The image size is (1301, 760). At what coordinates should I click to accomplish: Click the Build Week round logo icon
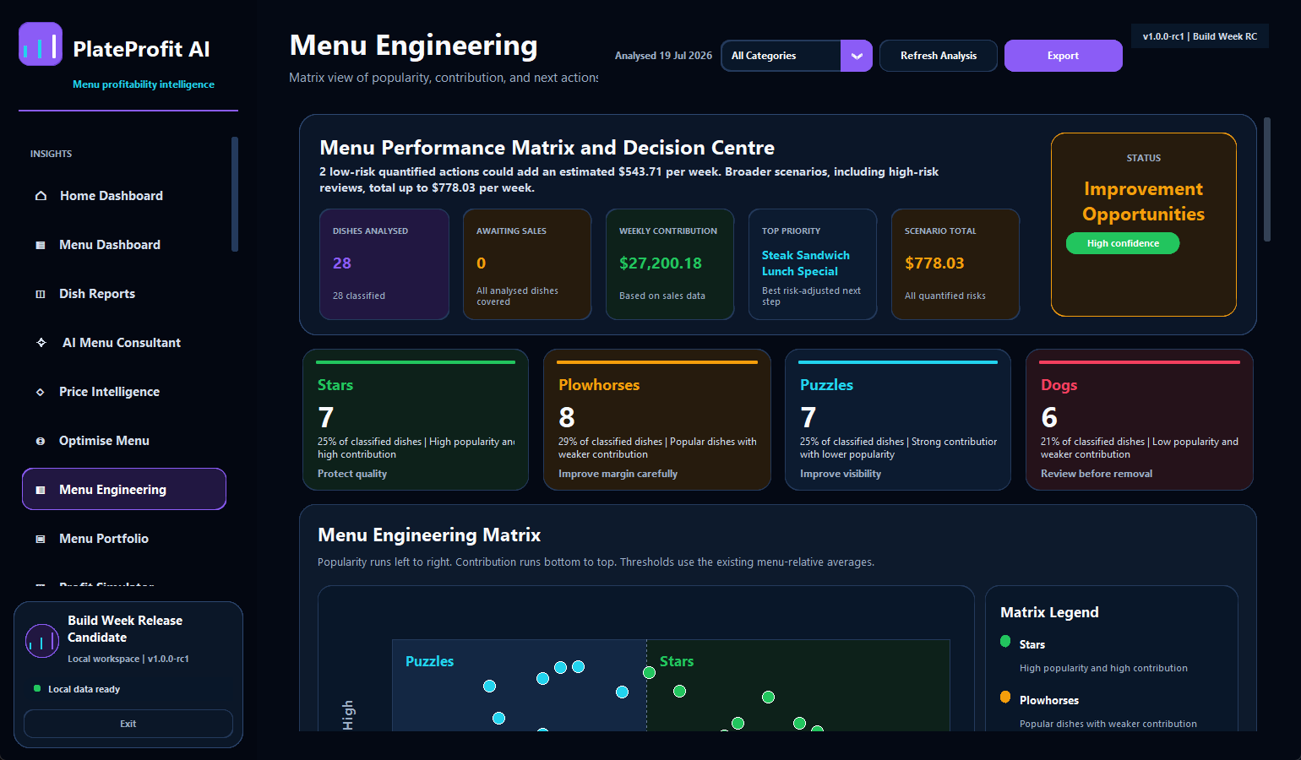tap(42, 641)
